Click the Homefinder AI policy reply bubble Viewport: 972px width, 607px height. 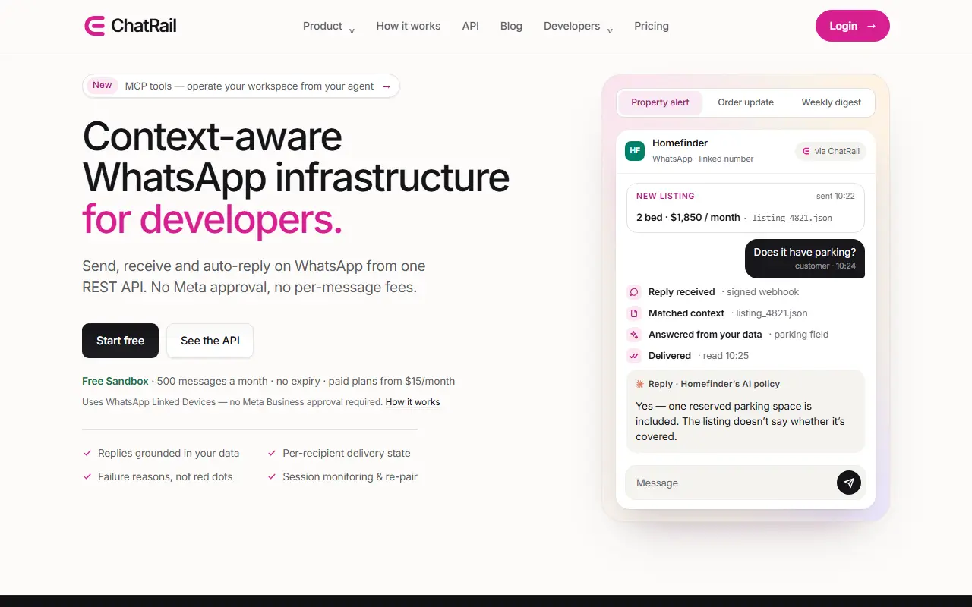(746, 411)
